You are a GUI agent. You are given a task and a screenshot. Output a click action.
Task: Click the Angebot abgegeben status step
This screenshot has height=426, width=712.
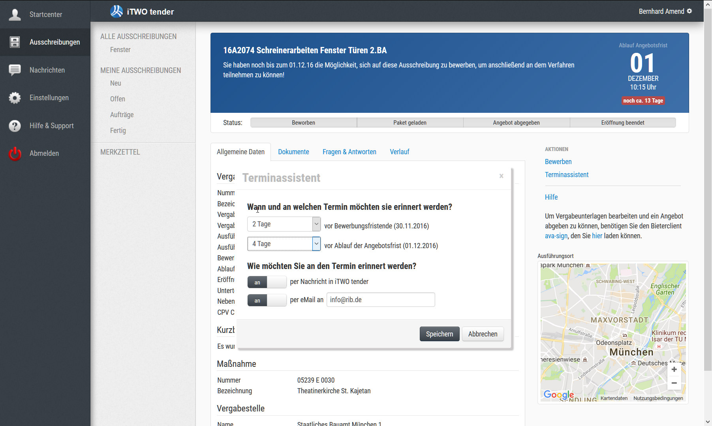click(x=516, y=123)
